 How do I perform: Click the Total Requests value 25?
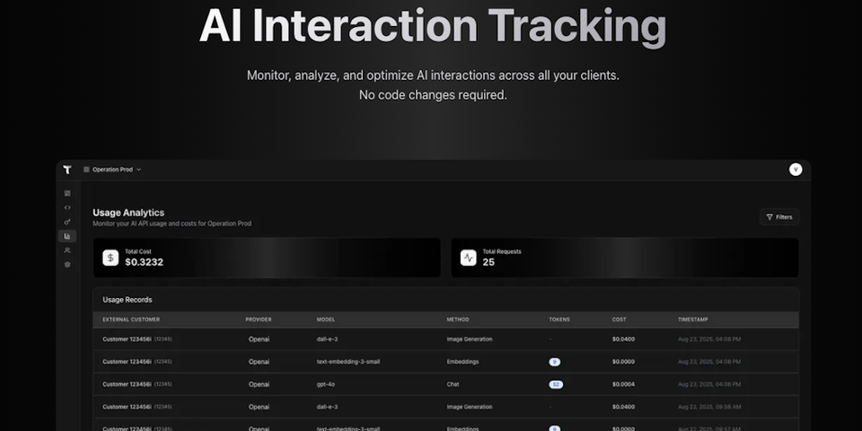pyautogui.click(x=488, y=262)
